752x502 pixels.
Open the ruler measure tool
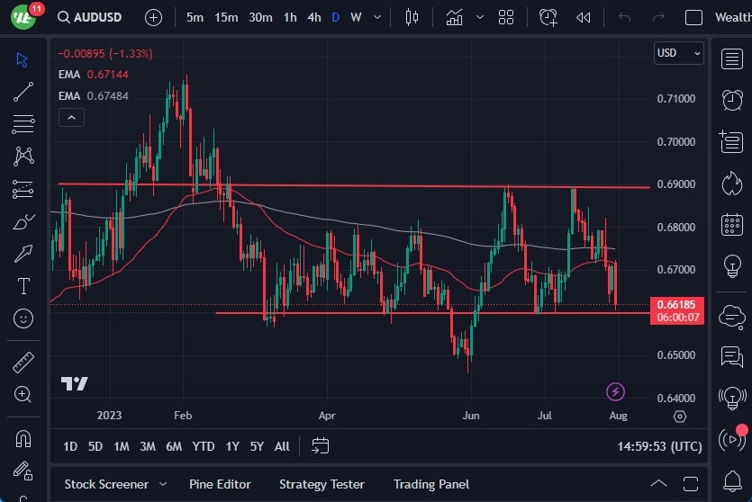tap(23, 362)
